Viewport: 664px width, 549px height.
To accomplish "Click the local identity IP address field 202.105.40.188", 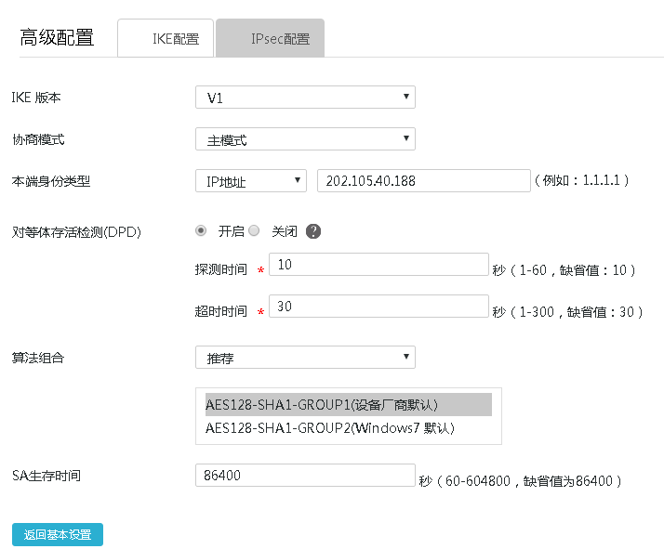I will [424, 181].
